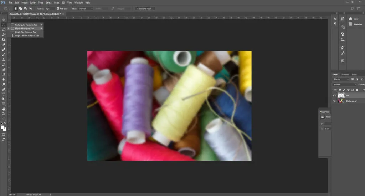Choose Subtract from selection mode

pos(25,9)
